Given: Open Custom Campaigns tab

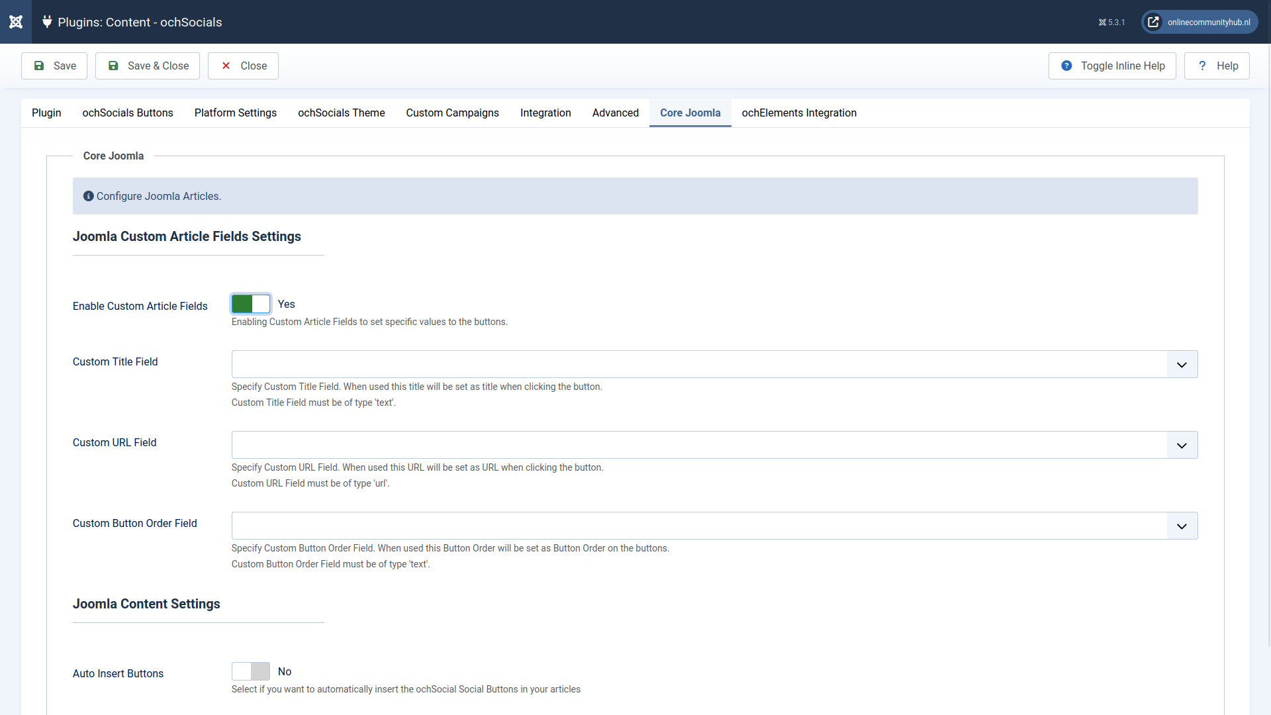Looking at the screenshot, I should pyautogui.click(x=453, y=113).
